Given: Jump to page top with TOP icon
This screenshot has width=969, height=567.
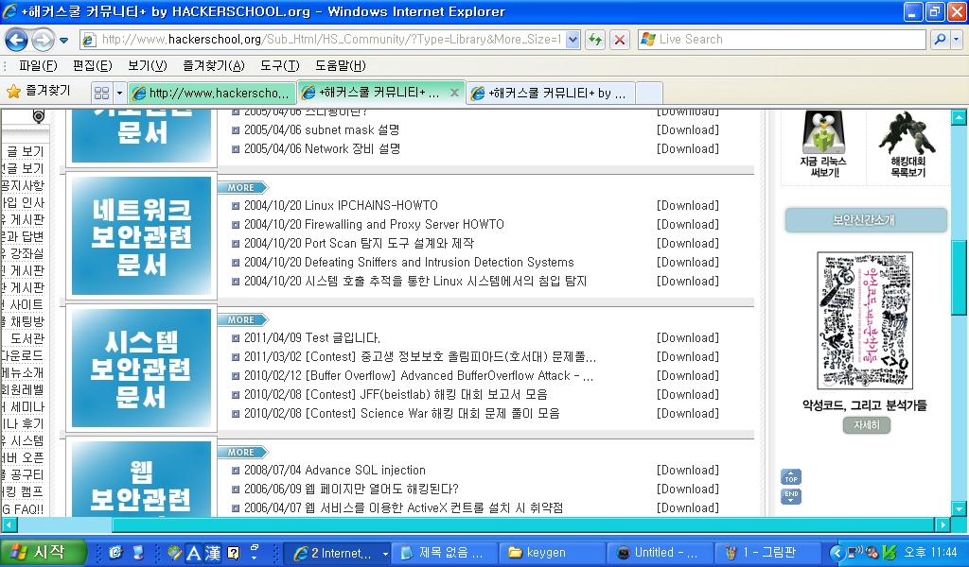Looking at the screenshot, I should (791, 477).
